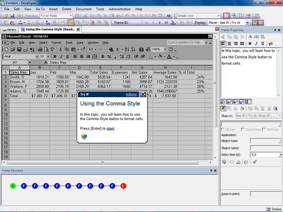283x212 pixels.
Task: Click the highlighted Frame Properties toolbar toggle
Action: [x=71, y=23]
